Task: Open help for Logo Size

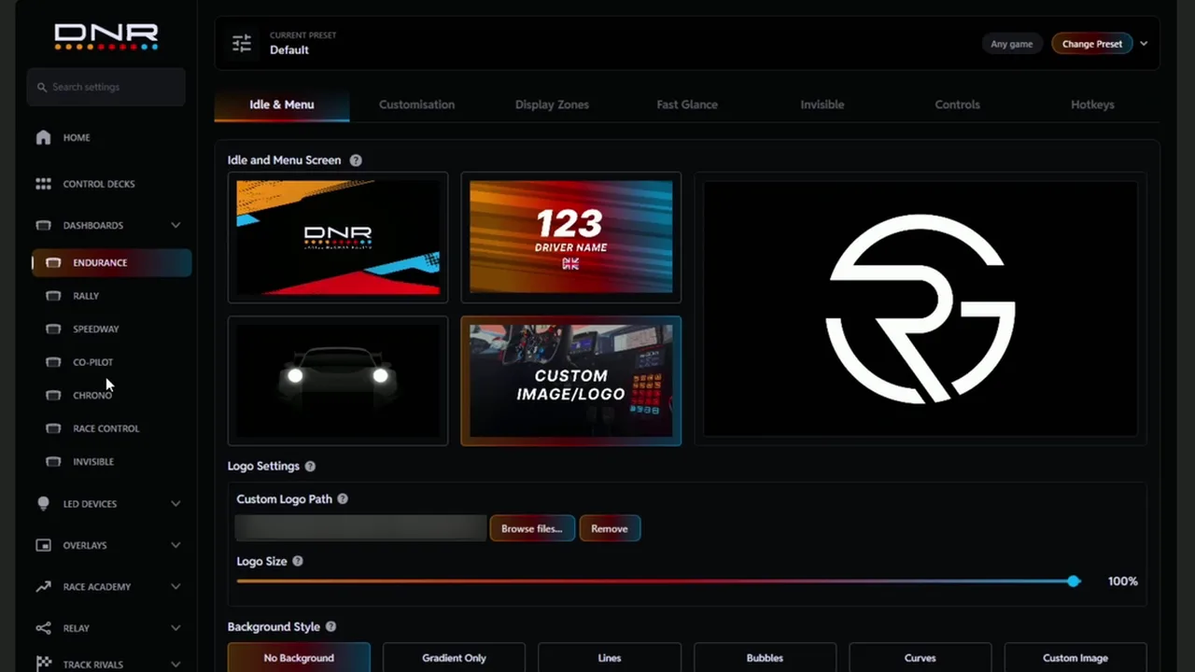Action: (298, 561)
